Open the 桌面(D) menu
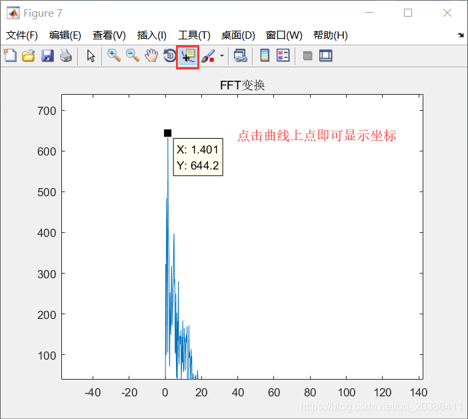 point(238,35)
